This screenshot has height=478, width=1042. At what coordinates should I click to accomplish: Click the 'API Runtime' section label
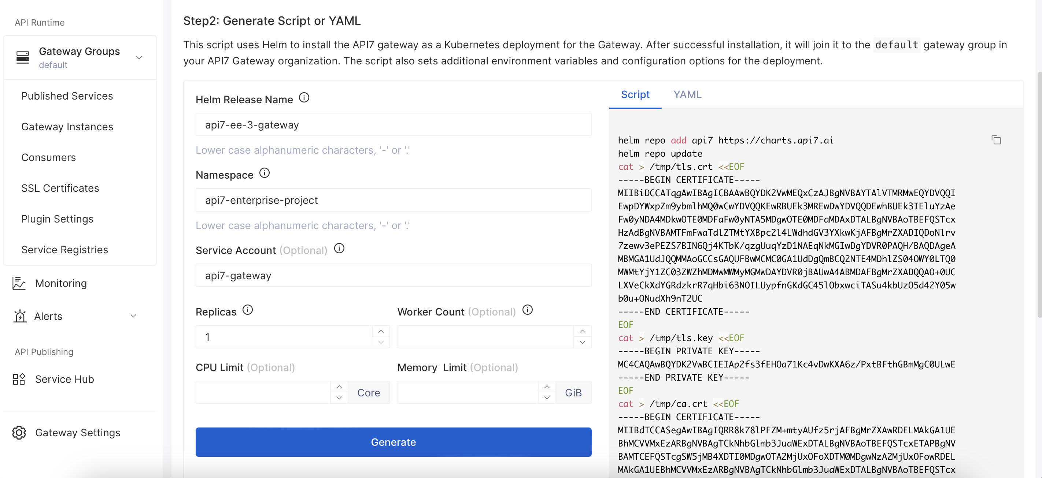point(40,22)
